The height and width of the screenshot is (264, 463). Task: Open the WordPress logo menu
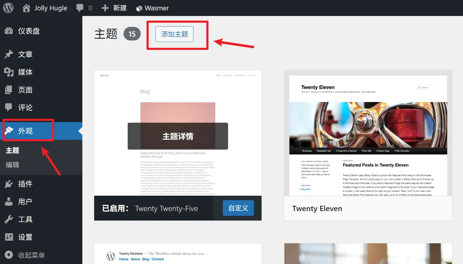click(8, 8)
